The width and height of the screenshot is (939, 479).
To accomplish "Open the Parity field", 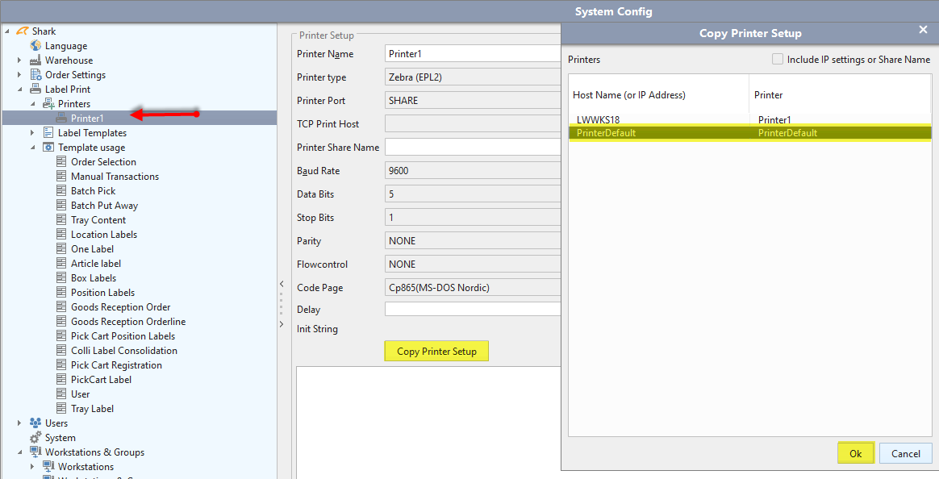I will pos(473,240).
